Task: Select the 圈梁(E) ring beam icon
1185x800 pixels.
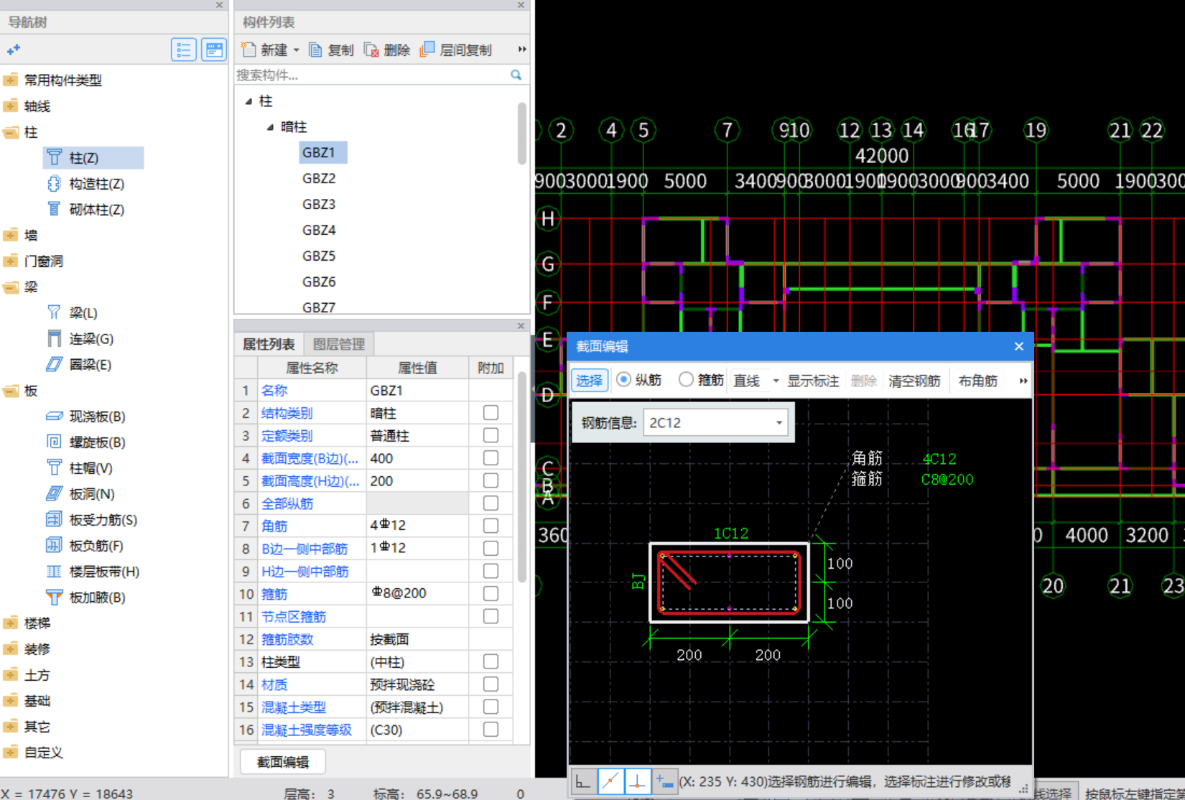Action: point(54,364)
